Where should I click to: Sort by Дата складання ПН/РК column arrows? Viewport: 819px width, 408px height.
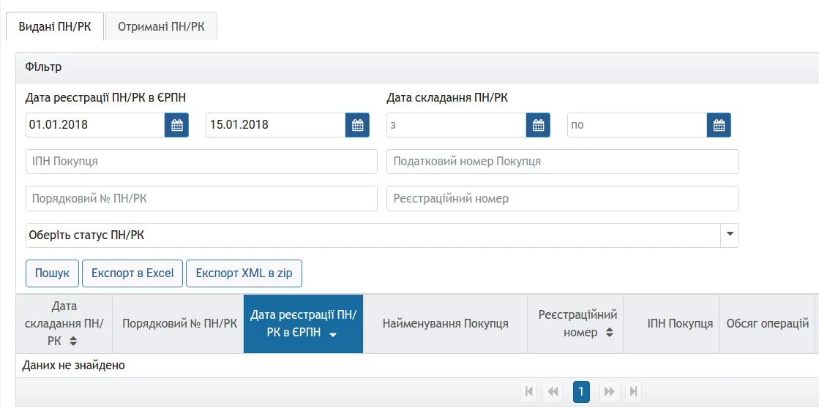click(x=73, y=341)
